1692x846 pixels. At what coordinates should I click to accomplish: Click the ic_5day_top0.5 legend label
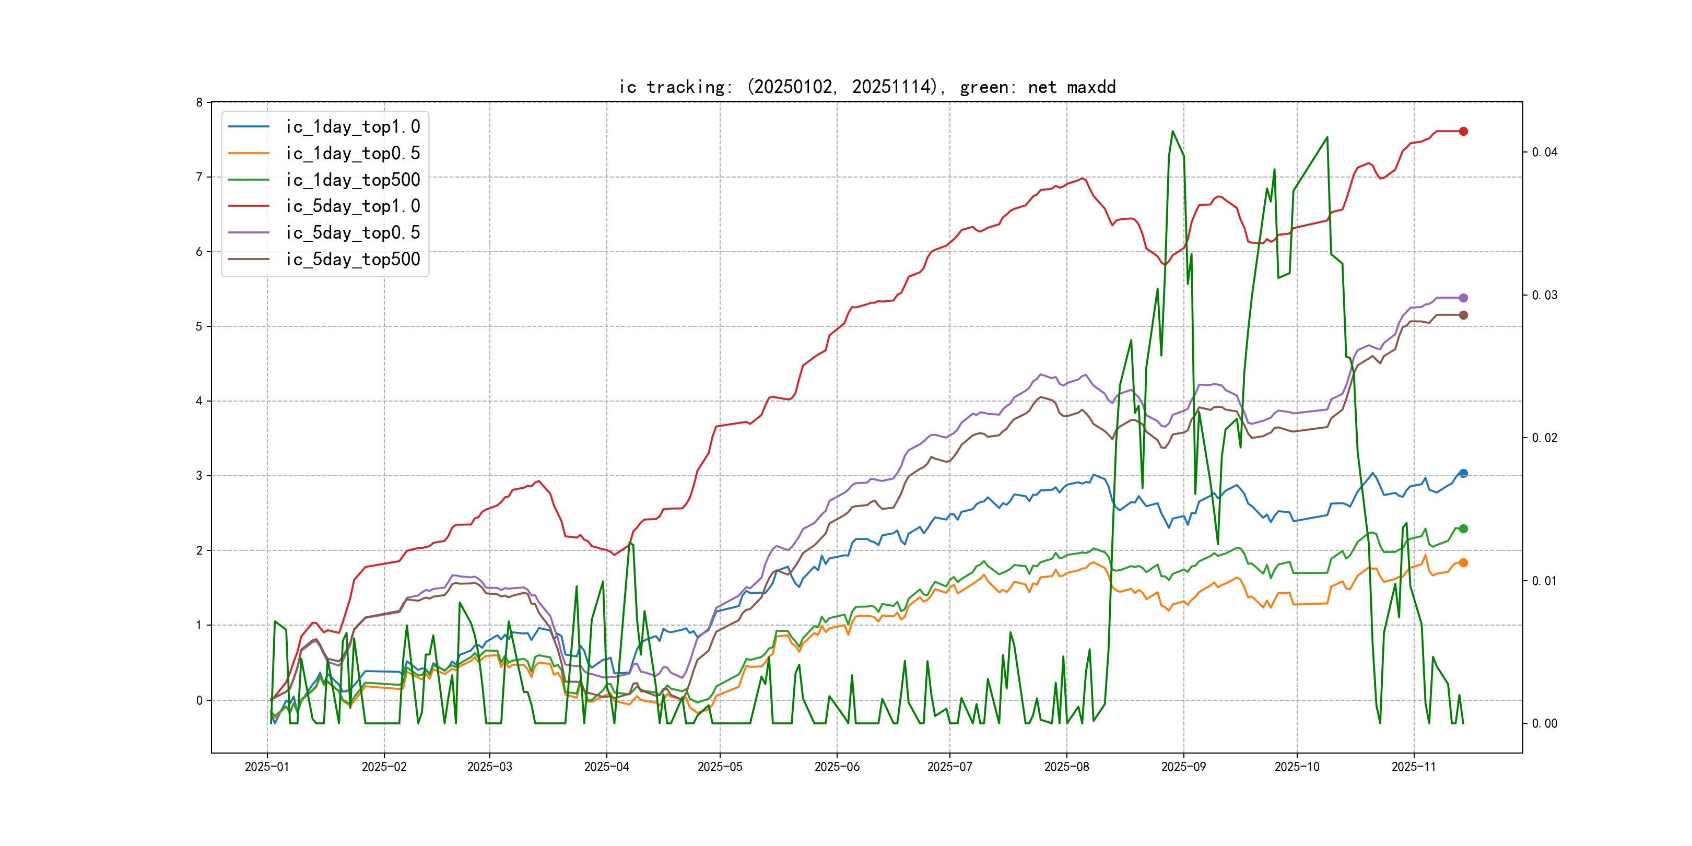pos(352,232)
